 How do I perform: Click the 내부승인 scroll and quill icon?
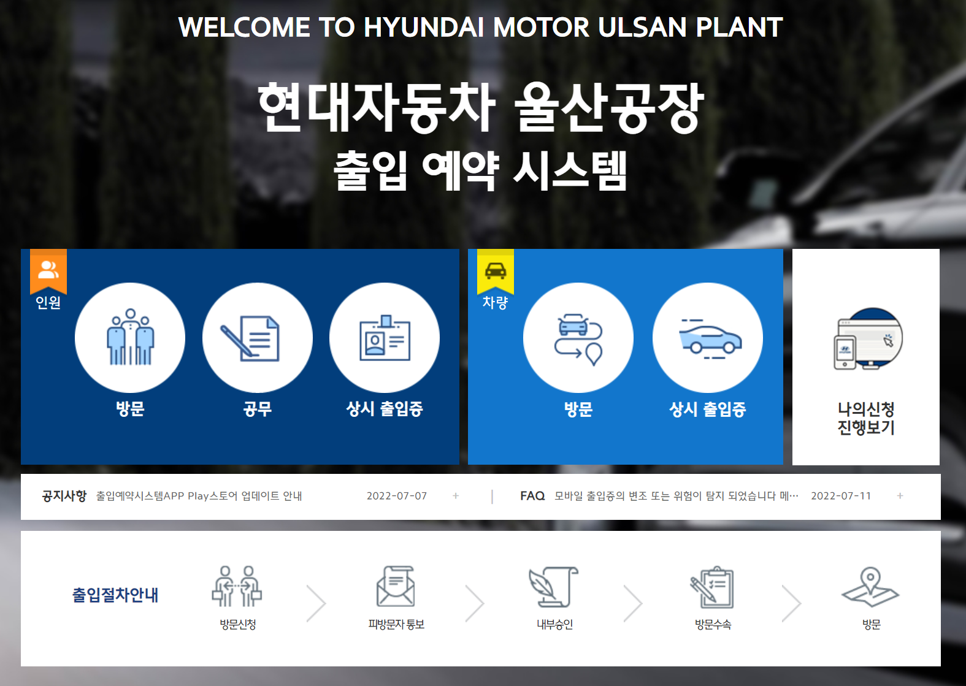click(x=554, y=587)
